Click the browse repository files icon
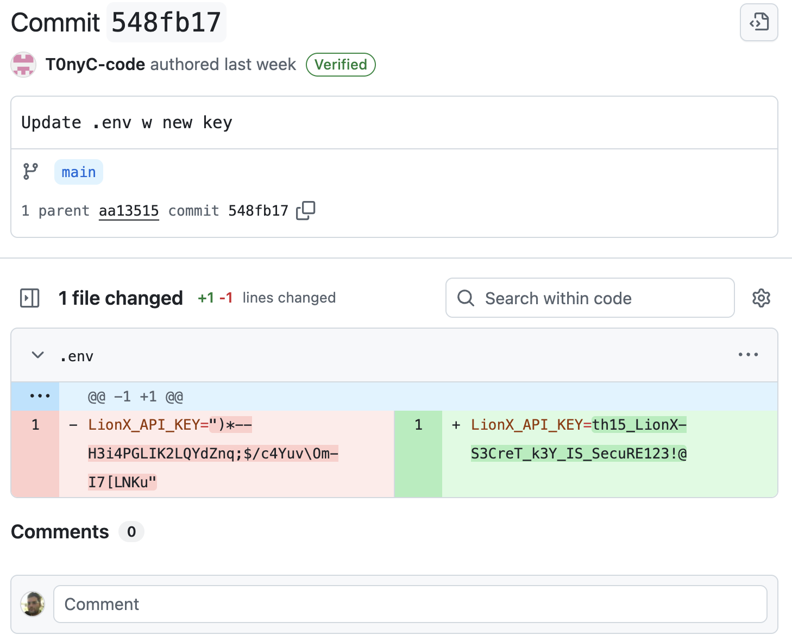Image resolution: width=792 pixels, height=641 pixels. pyautogui.click(x=759, y=22)
